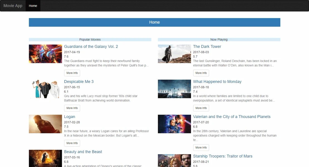
Task: Select the Logan movie title
Action: 70,117
